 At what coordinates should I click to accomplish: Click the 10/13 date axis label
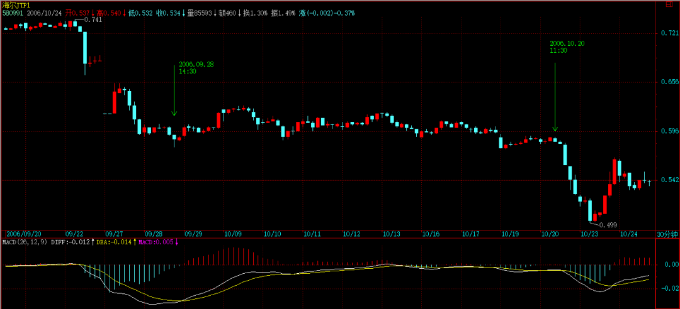pyautogui.click(x=392, y=234)
